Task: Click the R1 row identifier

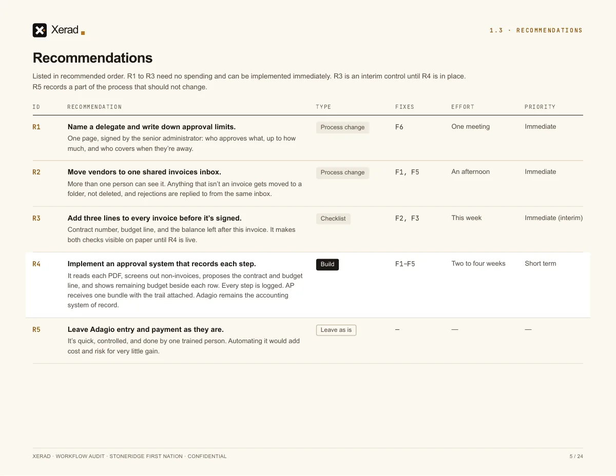Action: point(36,127)
